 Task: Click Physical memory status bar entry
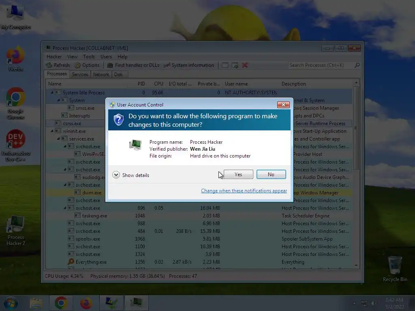[x=128, y=276]
